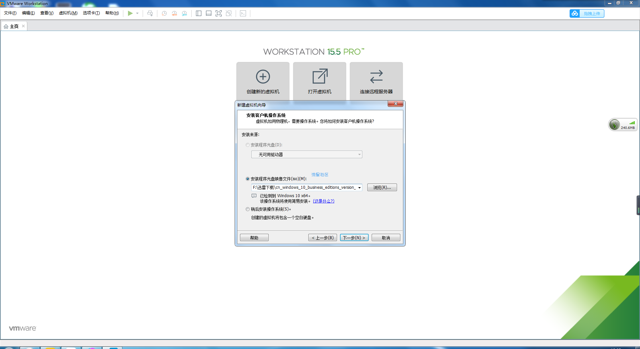Click the green power on play icon

tap(130, 13)
